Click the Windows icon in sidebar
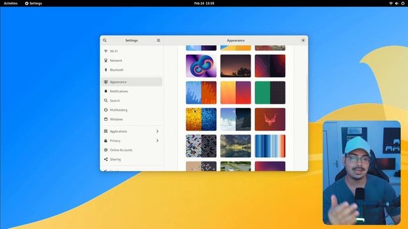The height and width of the screenshot is (229, 408). [x=106, y=119]
